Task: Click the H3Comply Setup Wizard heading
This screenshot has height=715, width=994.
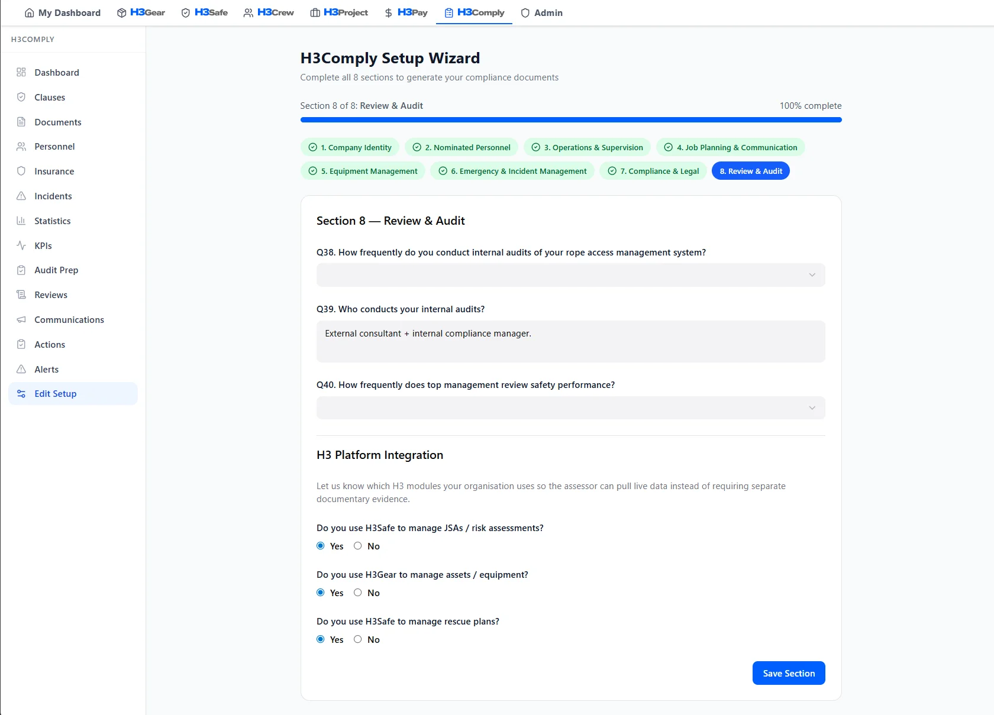Action: click(x=390, y=58)
